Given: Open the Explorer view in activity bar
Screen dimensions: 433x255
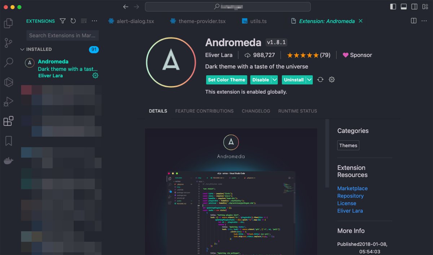Looking at the screenshot, I should 8,24.
